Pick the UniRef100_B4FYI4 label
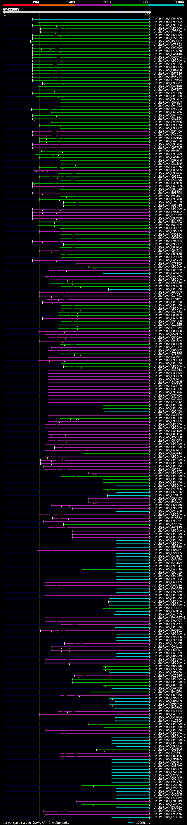The height and width of the screenshot is (825, 187). pyautogui.click(x=168, y=77)
